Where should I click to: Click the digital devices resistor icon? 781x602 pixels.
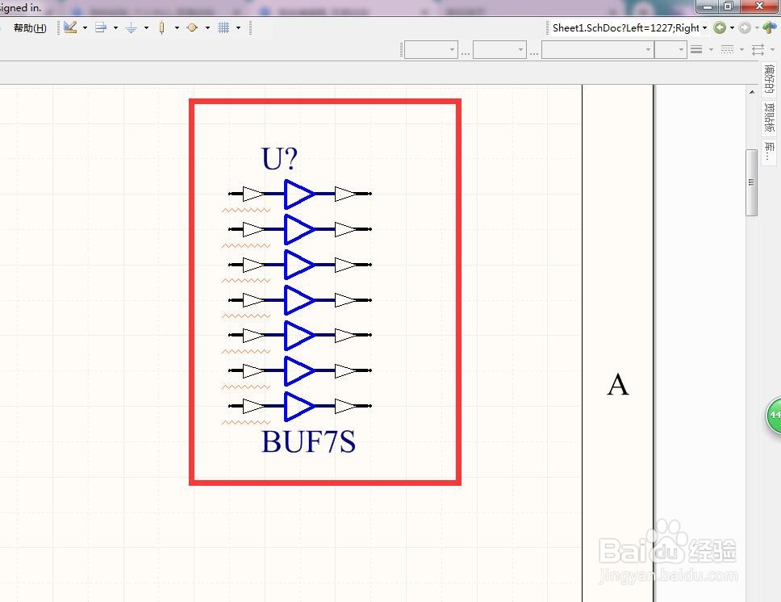click(x=162, y=27)
